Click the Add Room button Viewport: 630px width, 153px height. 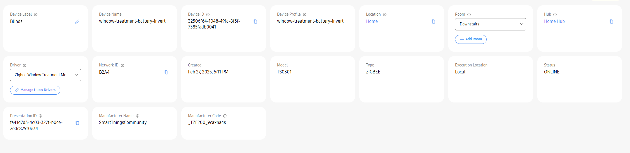pos(471,39)
